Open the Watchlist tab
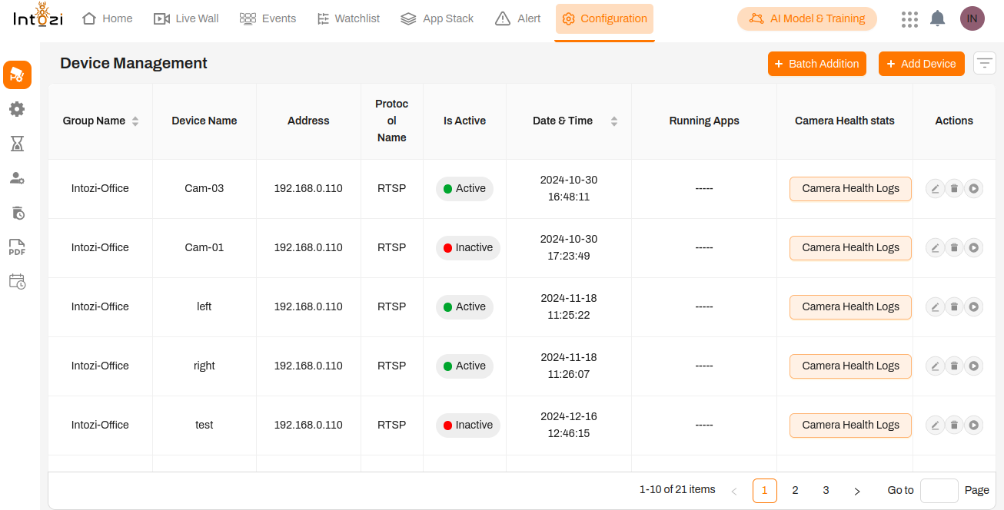 click(348, 18)
